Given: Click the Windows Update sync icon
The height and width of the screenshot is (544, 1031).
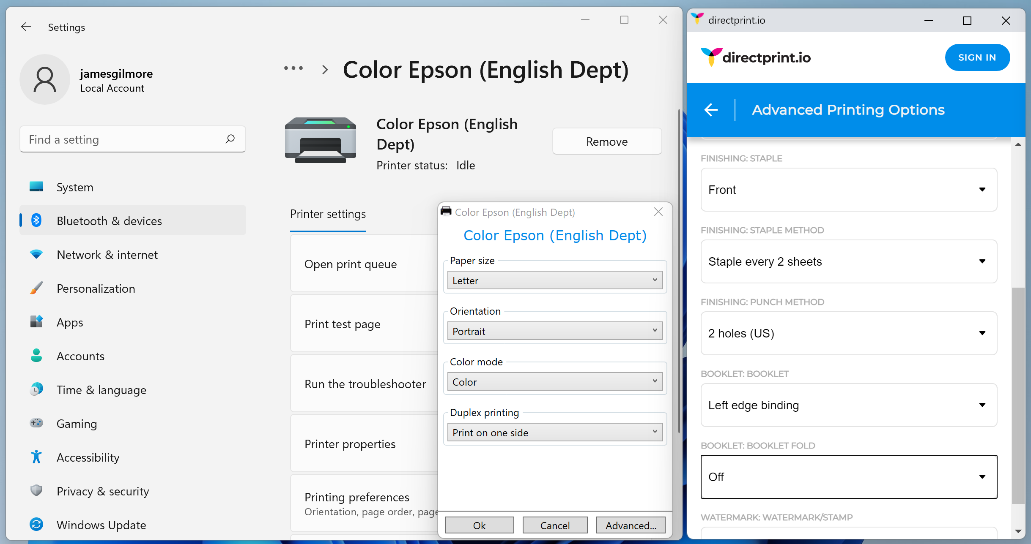Looking at the screenshot, I should 36,525.
